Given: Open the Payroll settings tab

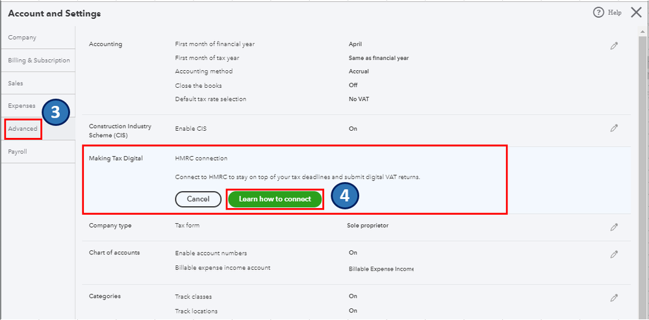Looking at the screenshot, I should (x=18, y=152).
